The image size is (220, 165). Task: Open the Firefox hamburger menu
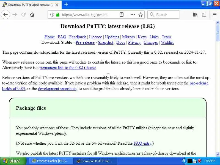click(x=215, y=15)
